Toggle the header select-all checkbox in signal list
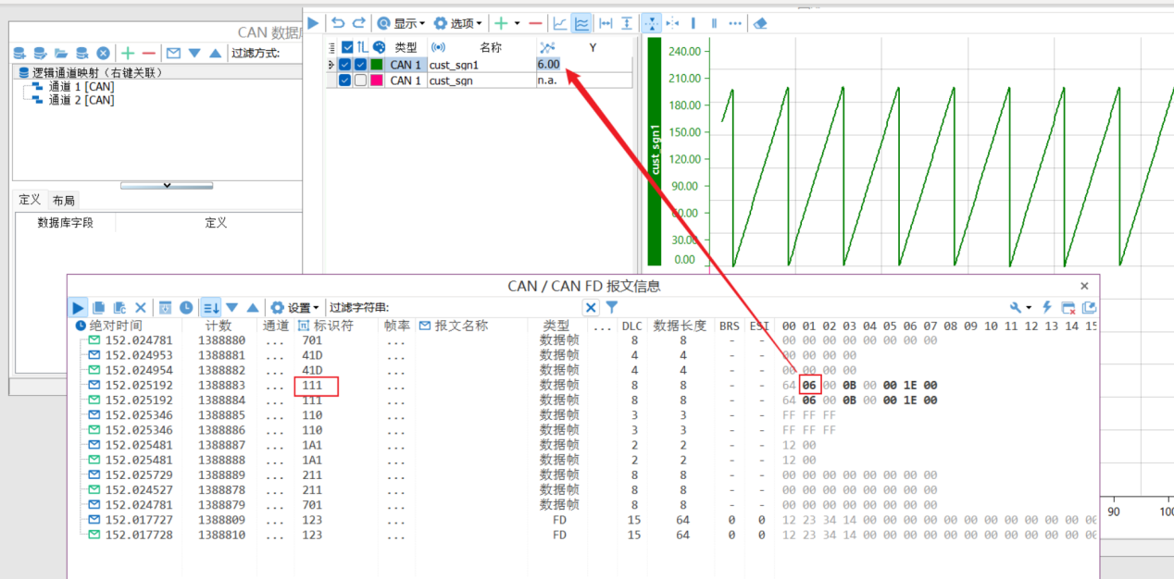The width and height of the screenshot is (1174, 579). (x=347, y=47)
